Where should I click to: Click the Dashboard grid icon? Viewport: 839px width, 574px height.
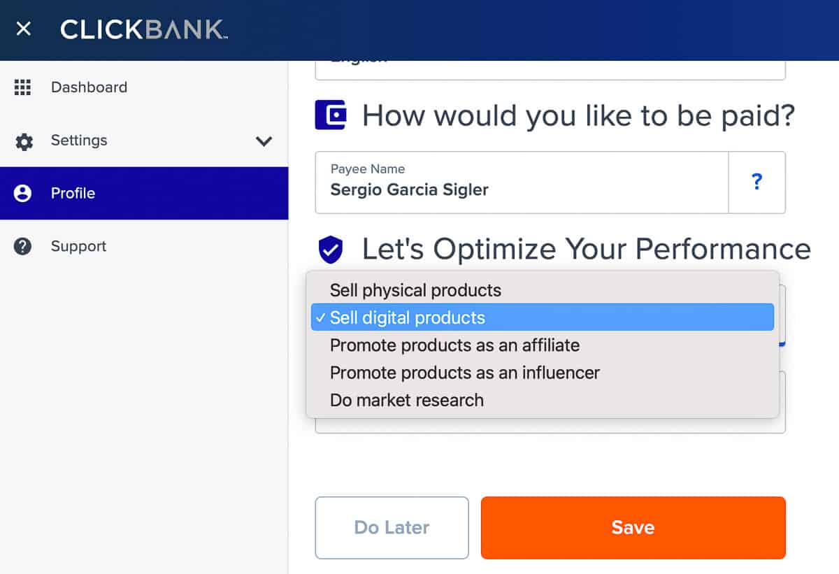click(23, 87)
